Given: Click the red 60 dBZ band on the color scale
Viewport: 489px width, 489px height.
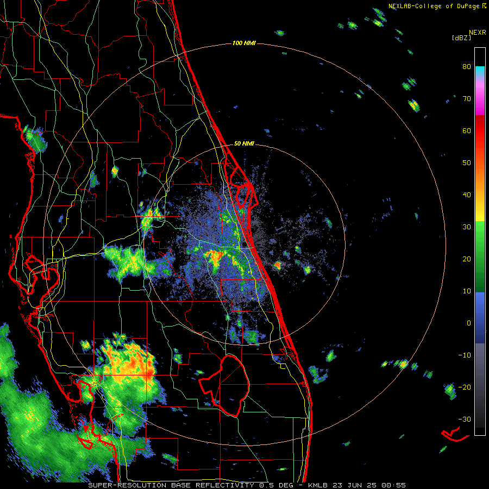Looking at the screenshot, I should point(480,131).
